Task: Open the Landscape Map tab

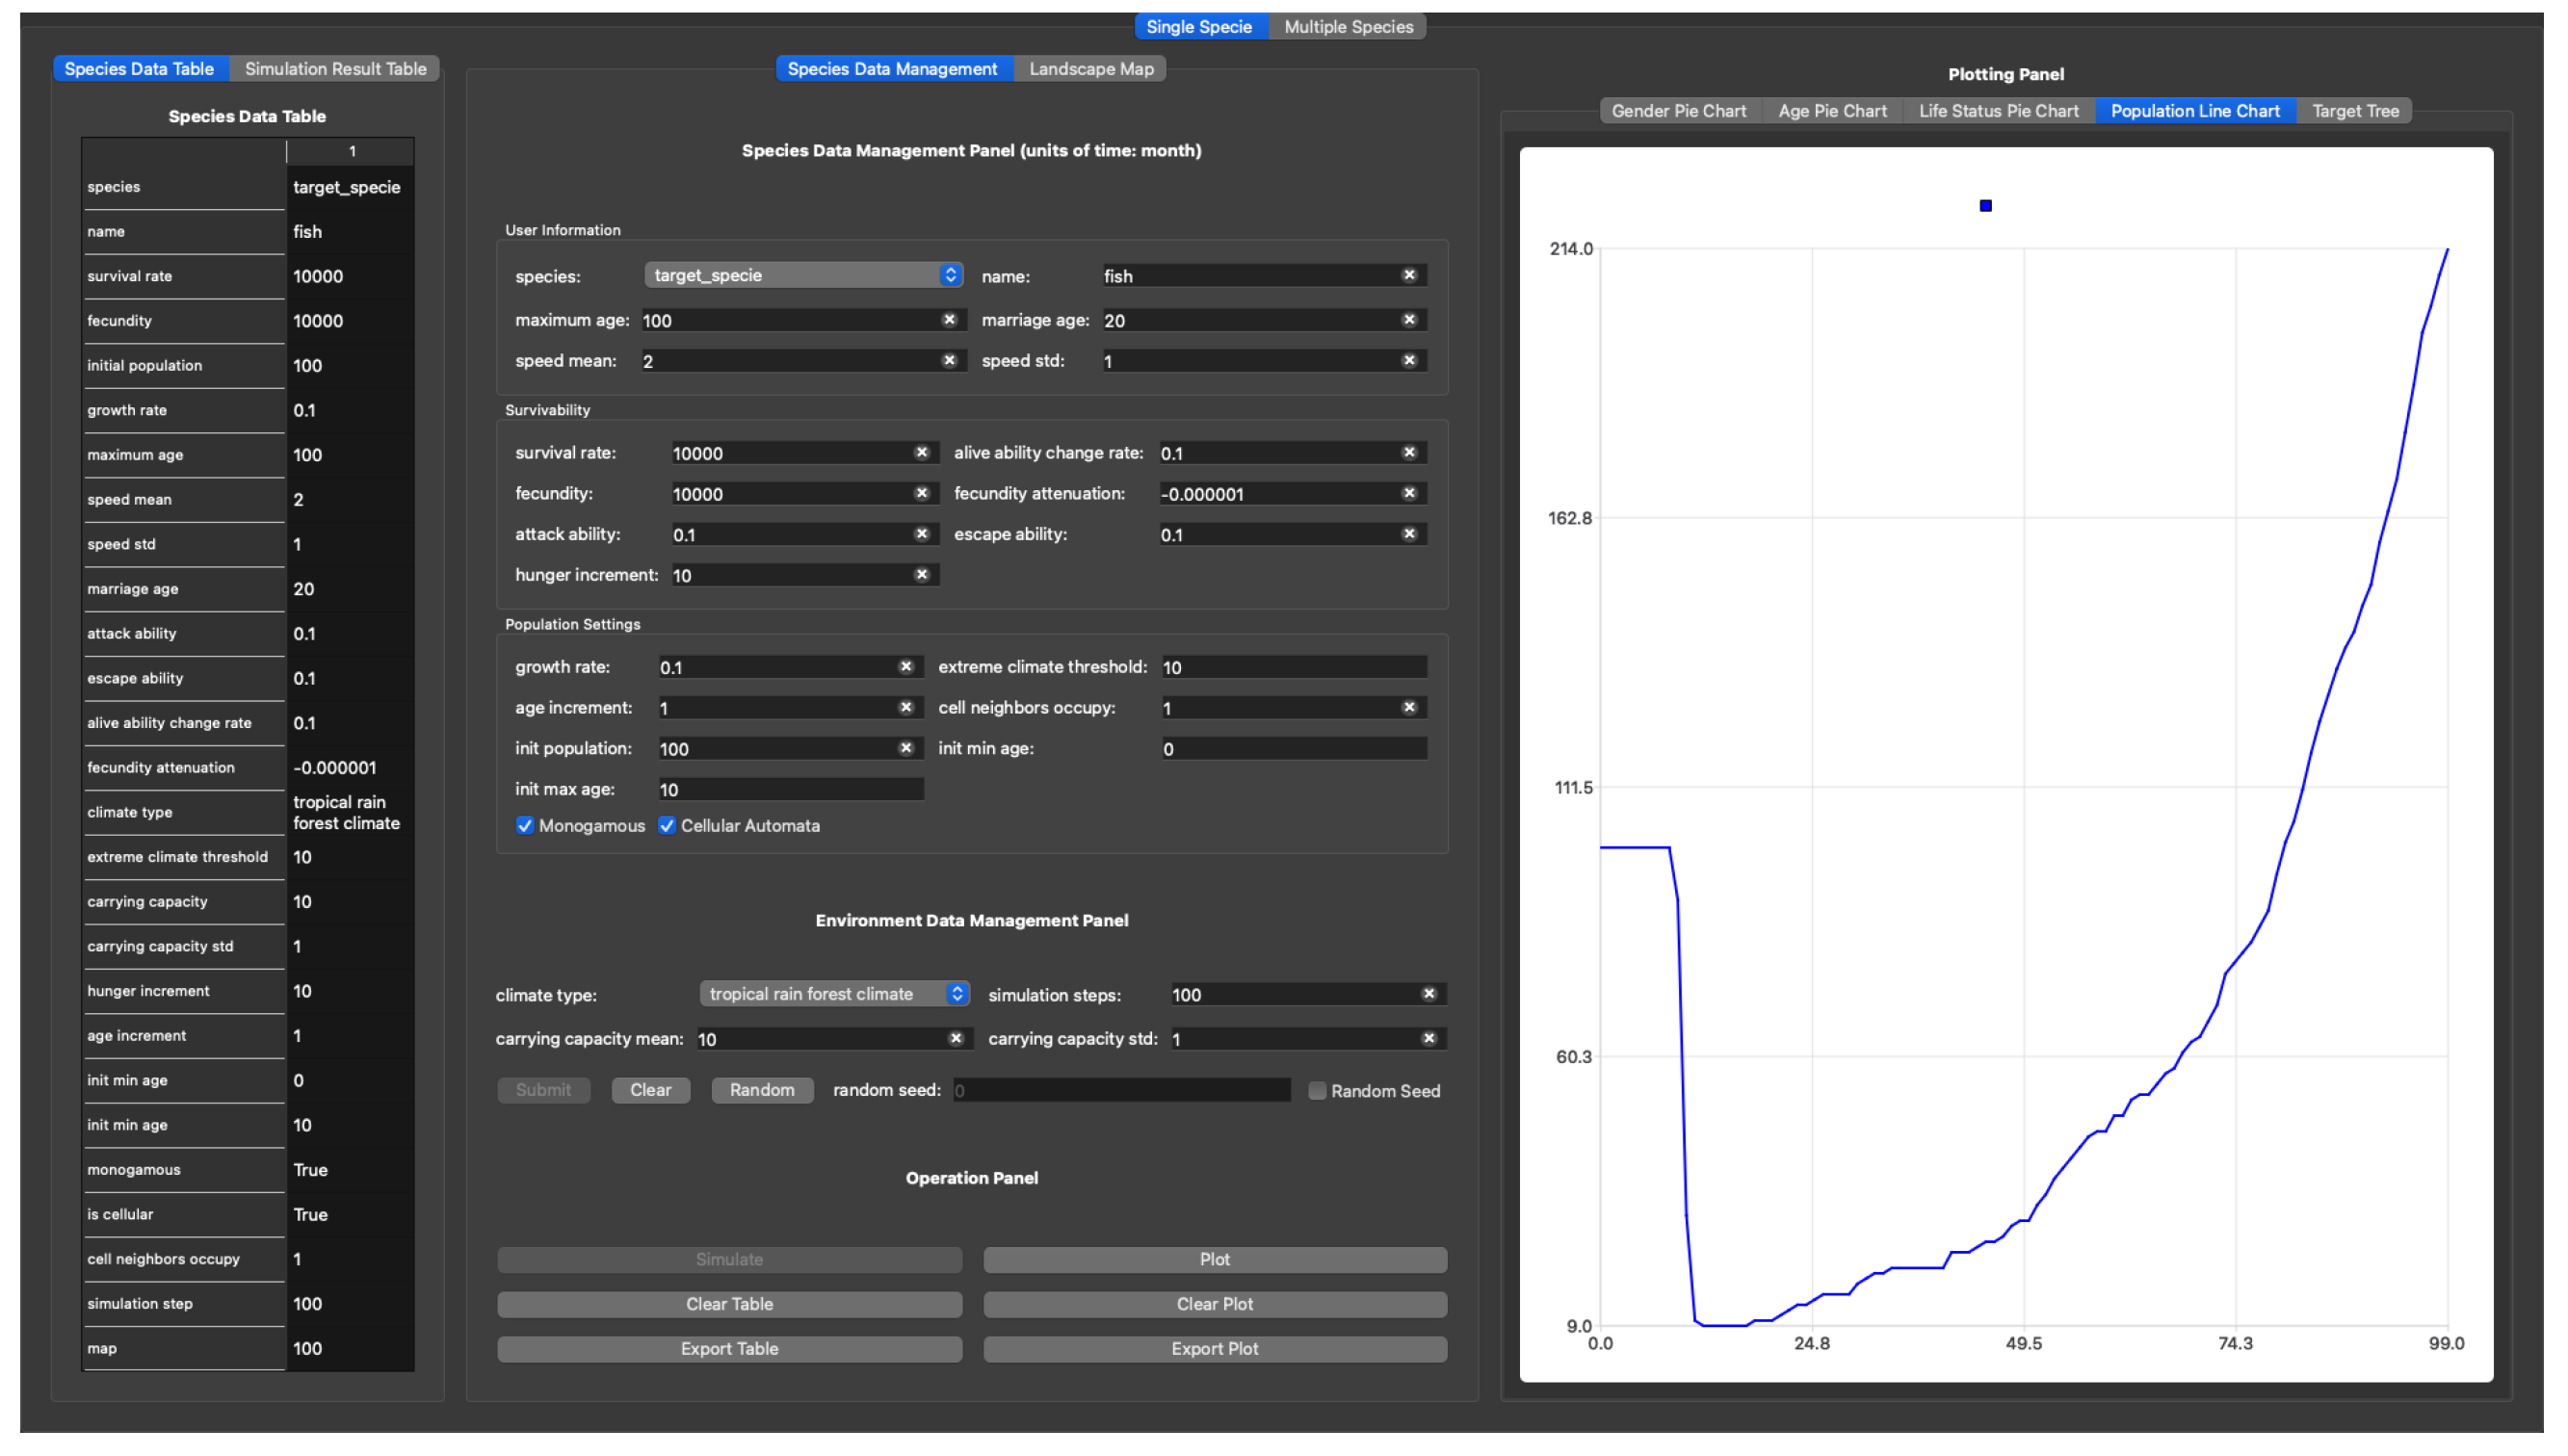Action: pos(1090,69)
